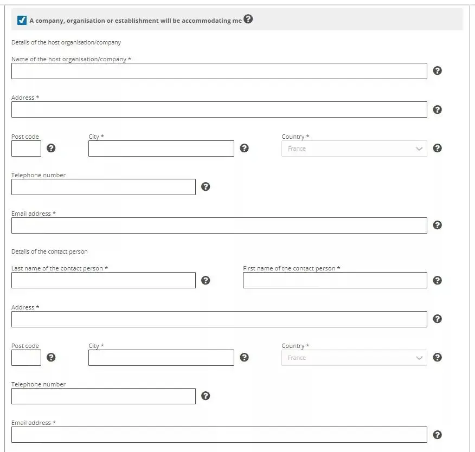Image resolution: width=475 pixels, height=452 pixels.
Task: Uncheck the company accommodating me checkbox
Action: pyautogui.click(x=22, y=21)
